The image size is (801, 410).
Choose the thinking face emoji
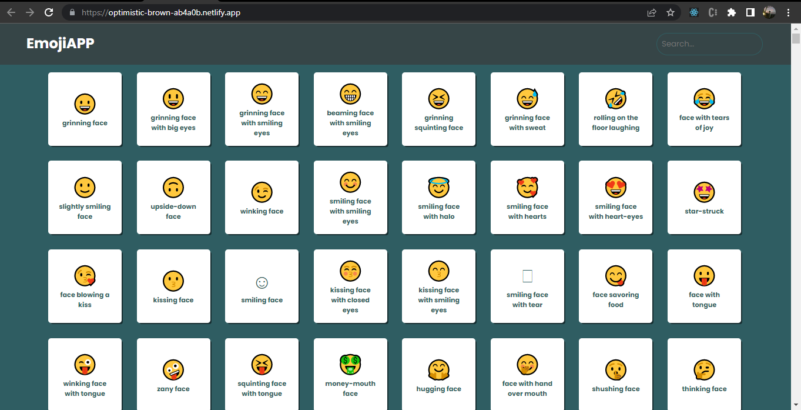pos(704,375)
